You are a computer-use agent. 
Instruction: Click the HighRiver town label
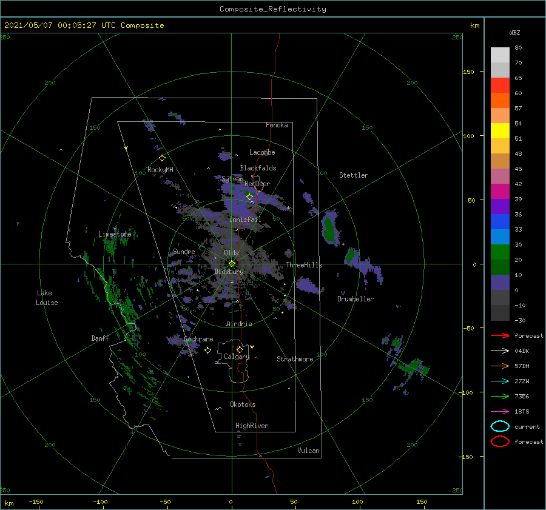[252, 426]
